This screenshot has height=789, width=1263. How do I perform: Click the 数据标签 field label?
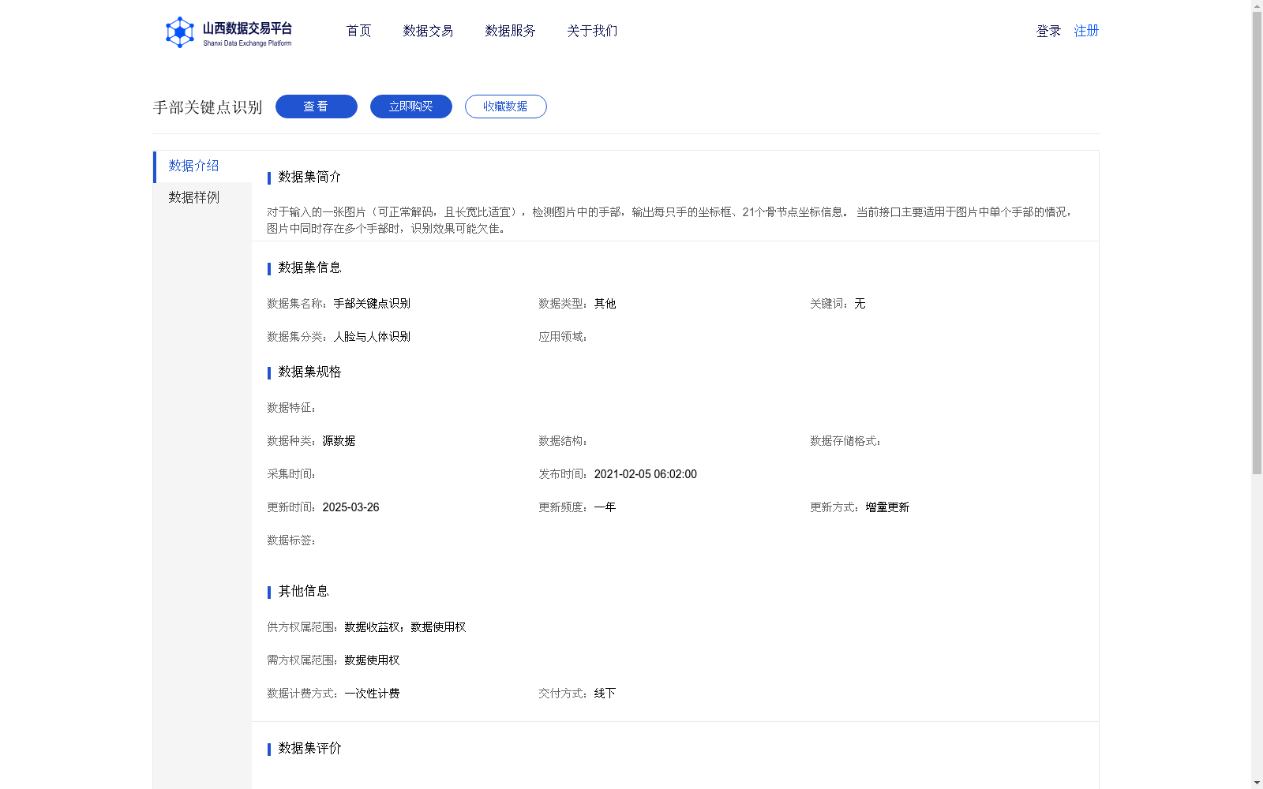(291, 540)
